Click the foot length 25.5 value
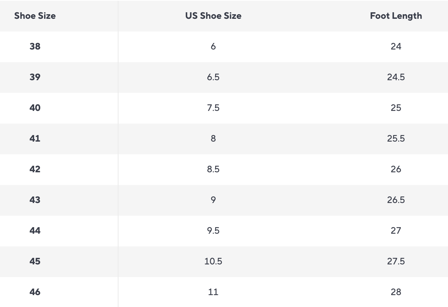Screen dimensions: 448x307 pyautogui.click(x=396, y=139)
